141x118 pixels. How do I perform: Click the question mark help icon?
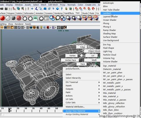point(62,9)
